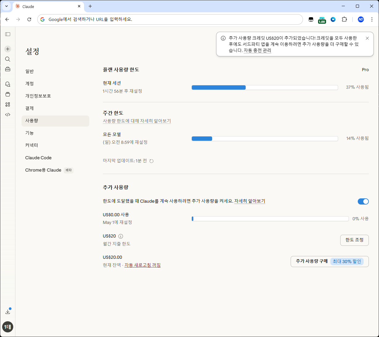Open search from the sidebar magnifier icon

[8, 59]
